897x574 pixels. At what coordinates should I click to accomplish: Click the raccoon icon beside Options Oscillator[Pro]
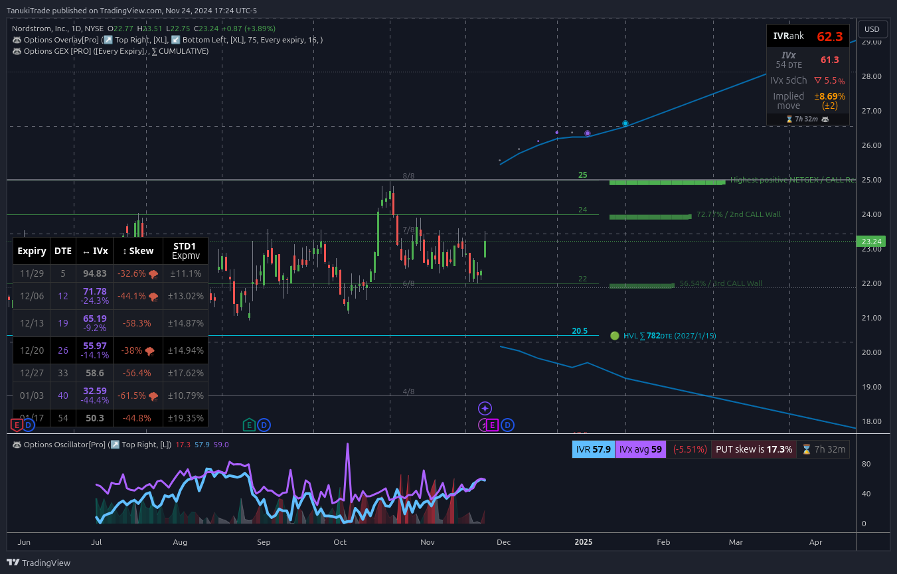pyautogui.click(x=17, y=445)
